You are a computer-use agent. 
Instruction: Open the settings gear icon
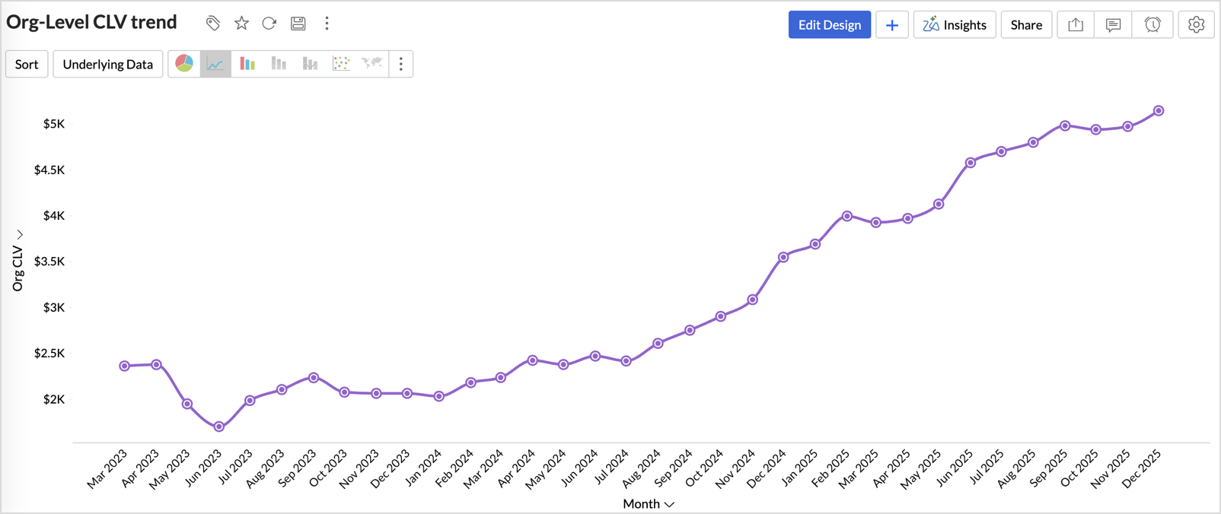click(x=1196, y=25)
